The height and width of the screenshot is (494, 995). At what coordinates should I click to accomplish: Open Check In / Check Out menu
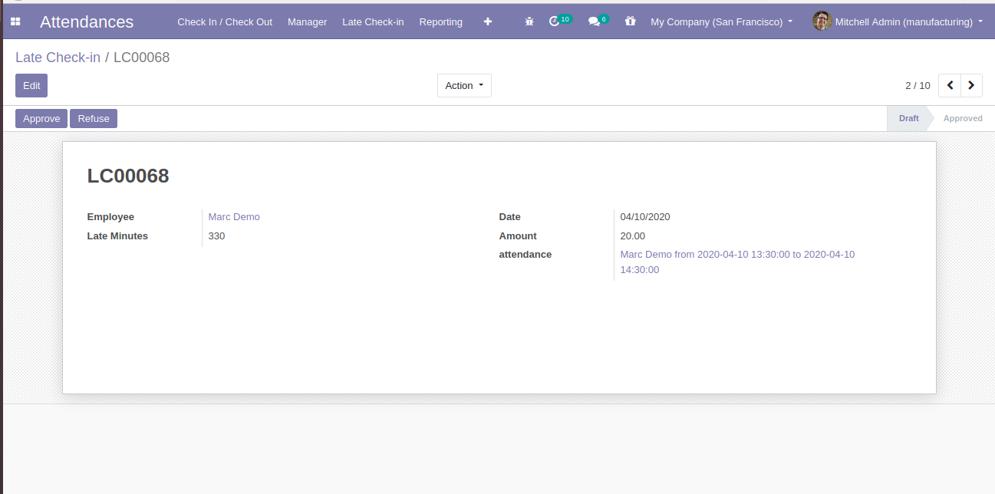[x=225, y=21]
